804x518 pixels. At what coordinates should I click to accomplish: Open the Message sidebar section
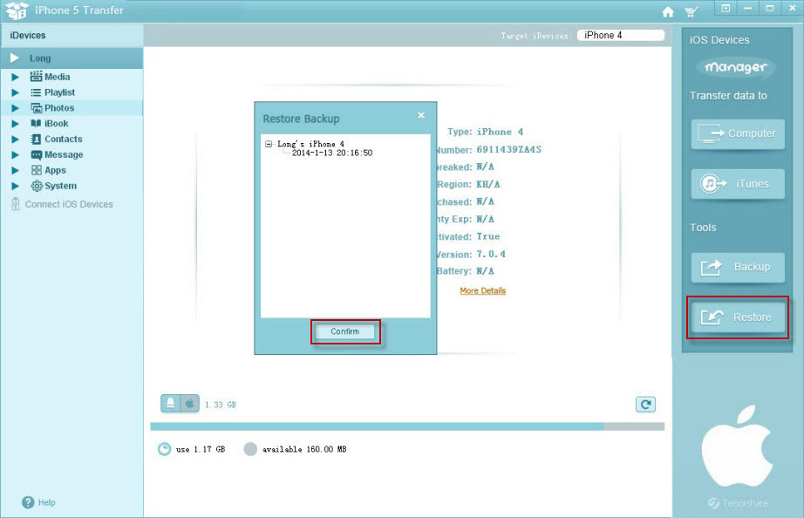coord(72,154)
